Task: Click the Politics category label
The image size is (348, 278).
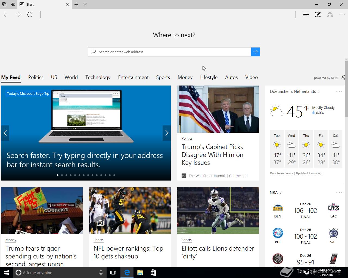Action: point(187,138)
